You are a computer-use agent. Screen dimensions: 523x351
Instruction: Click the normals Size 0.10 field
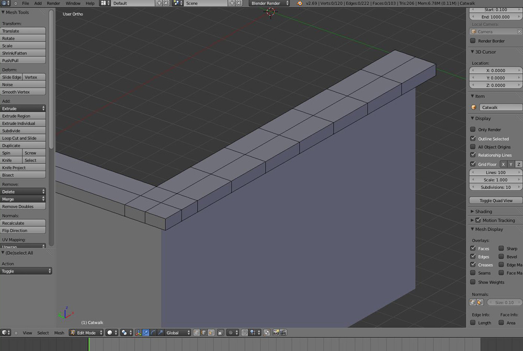coord(504,302)
